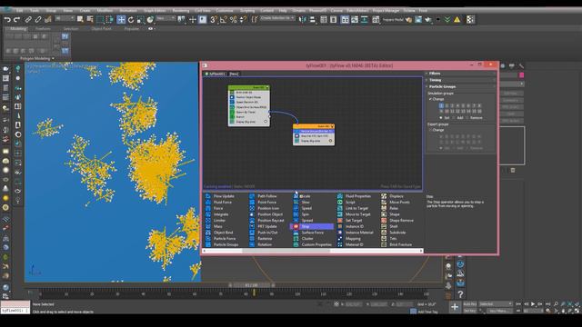Image resolution: width=582 pixels, height=327 pixels.
Task: Expand the Timing rollout
Action: pyautogui.click(x=460, y=80)
